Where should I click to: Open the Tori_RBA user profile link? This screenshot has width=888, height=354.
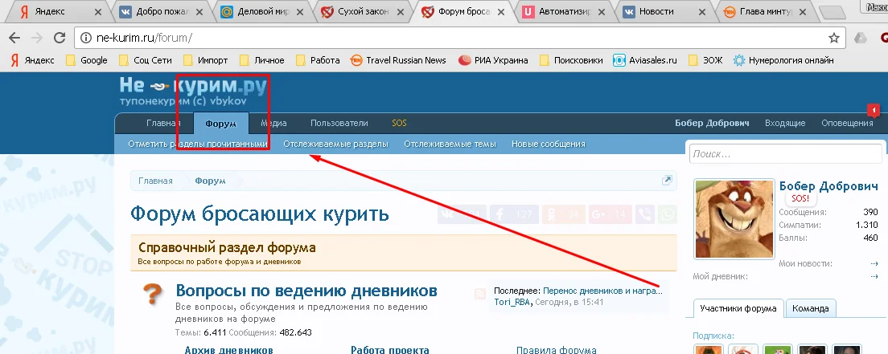(512, 303)
